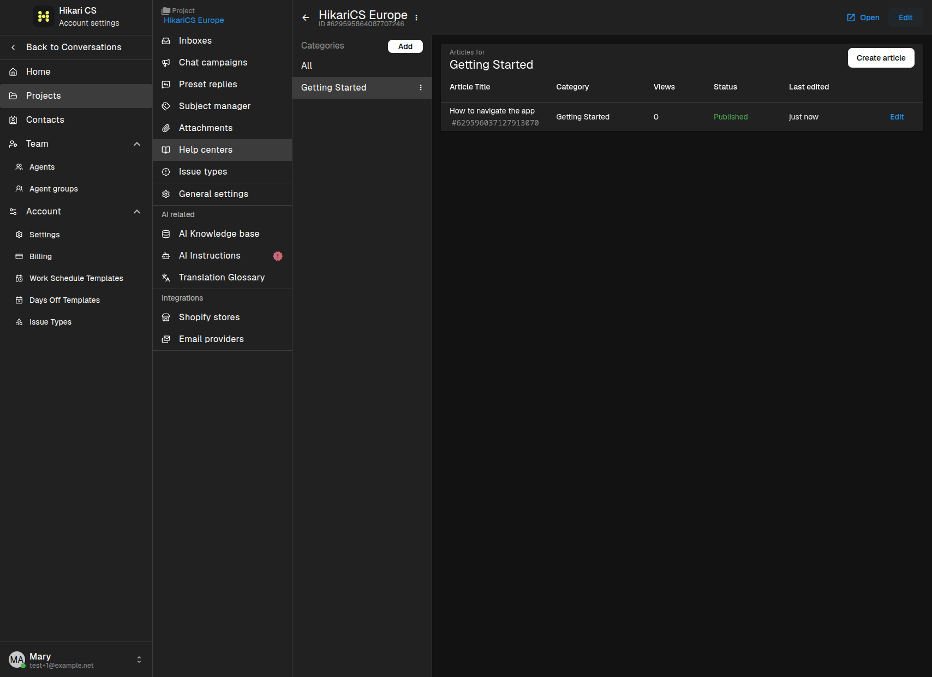932x677 pixels.
Task: Expand the Mary user account switcher
Action: click(x=139, y=660)
